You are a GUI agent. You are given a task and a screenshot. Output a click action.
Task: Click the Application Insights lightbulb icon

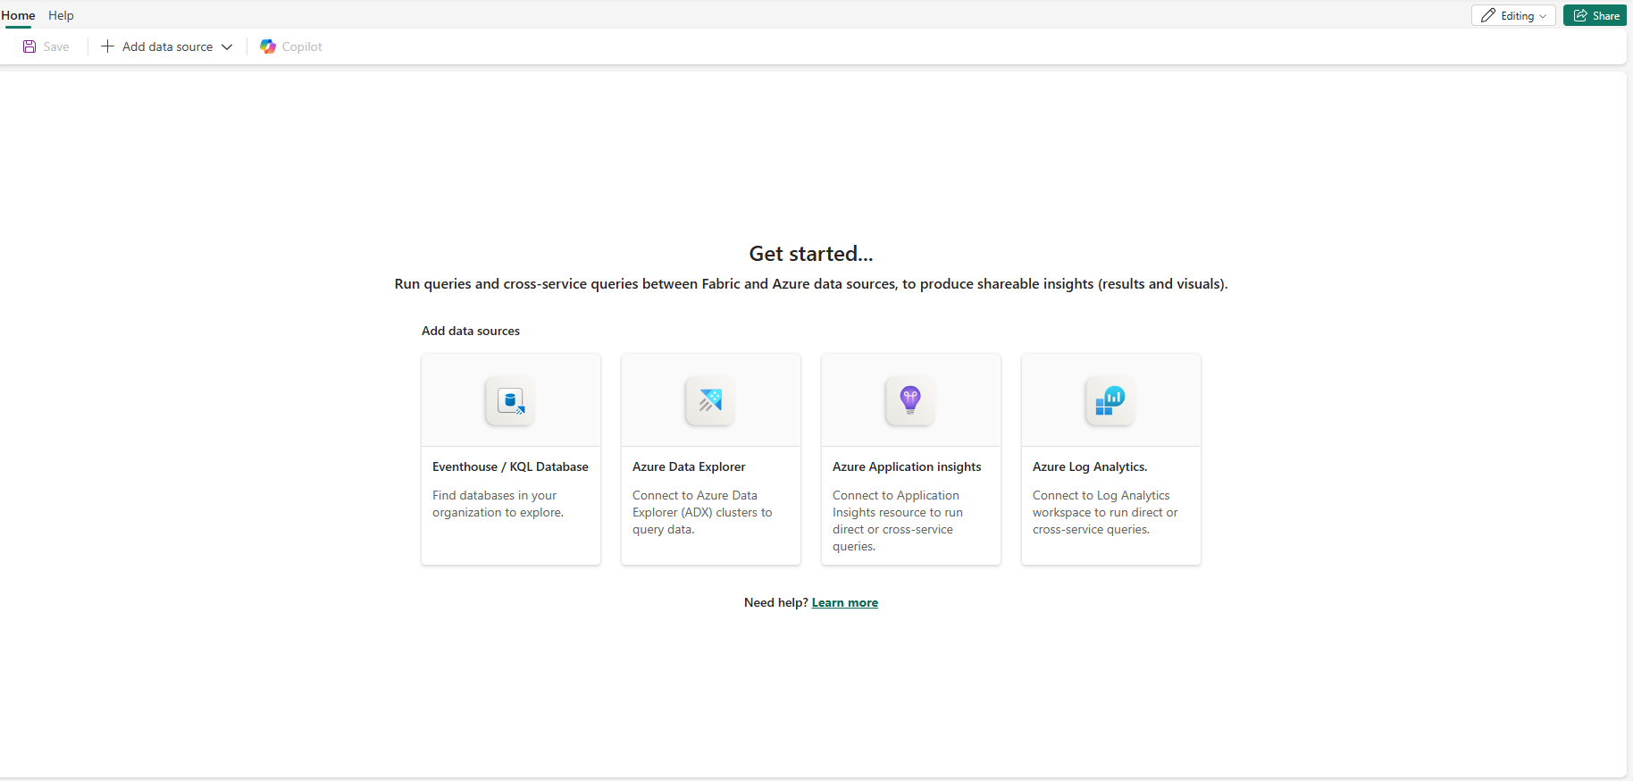click(x=910, y=401)
